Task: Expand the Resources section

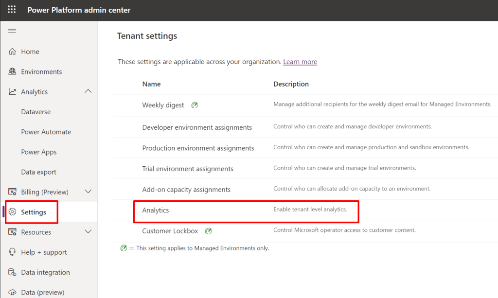Action: point(88,232)
